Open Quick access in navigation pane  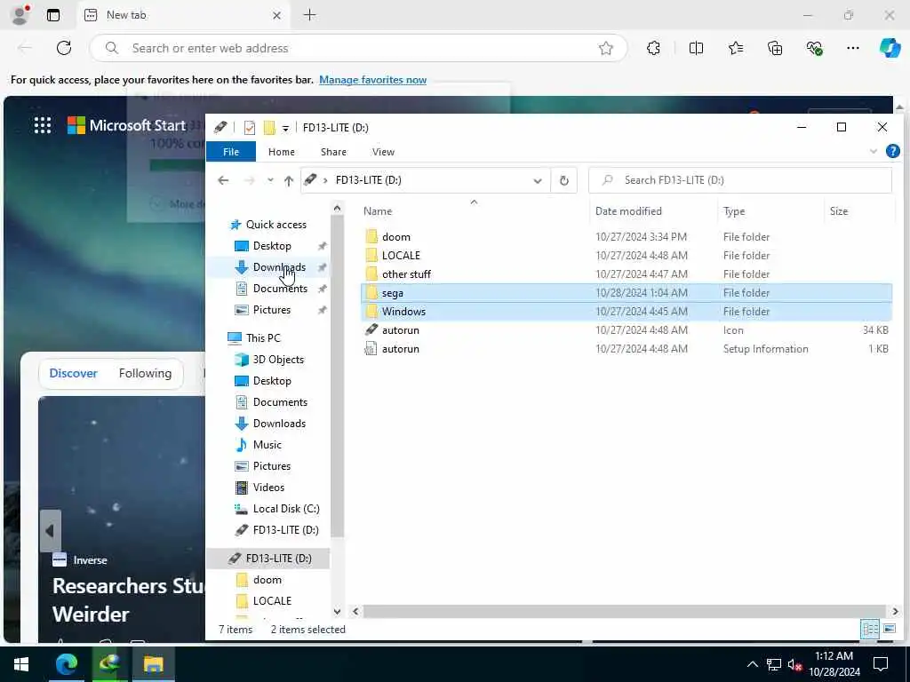click(x=276, y=225)
